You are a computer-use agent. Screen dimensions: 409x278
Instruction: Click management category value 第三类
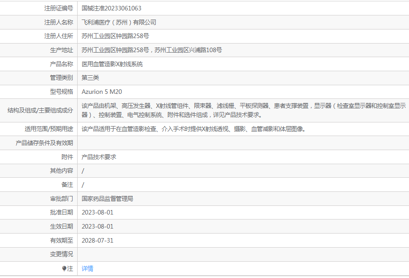coord(90,78)
